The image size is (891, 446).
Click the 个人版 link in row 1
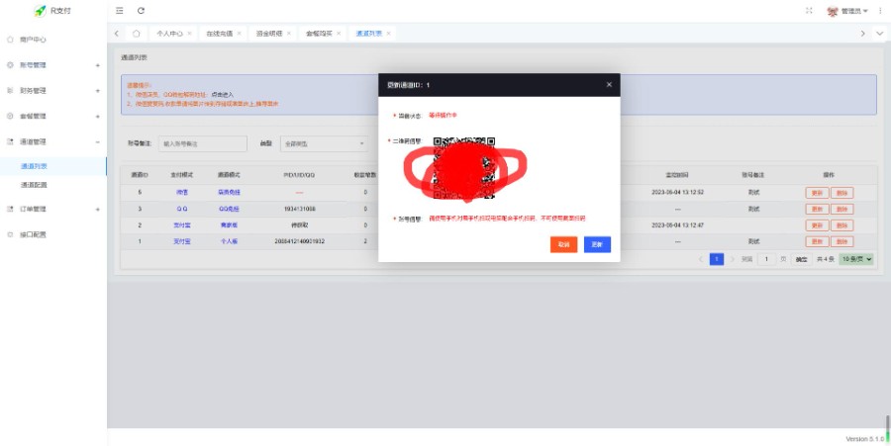point(229,241)
